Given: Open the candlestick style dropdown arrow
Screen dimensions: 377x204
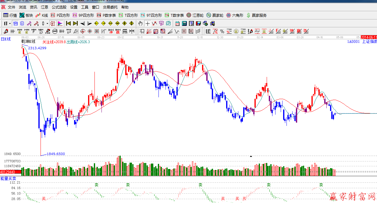Looking at the screenshot, I should pyautogui.click(x=47, y=23).
